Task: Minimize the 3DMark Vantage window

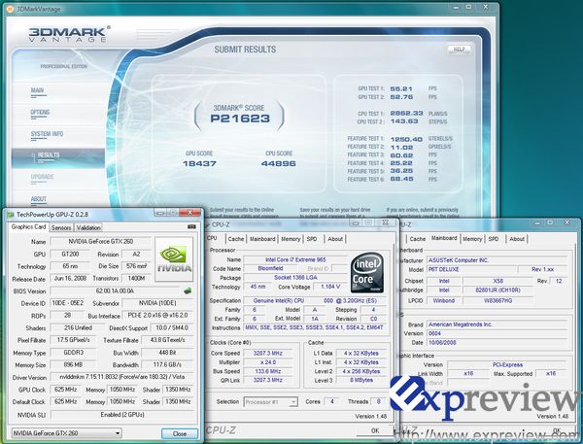Action: (x=457, y=8)
